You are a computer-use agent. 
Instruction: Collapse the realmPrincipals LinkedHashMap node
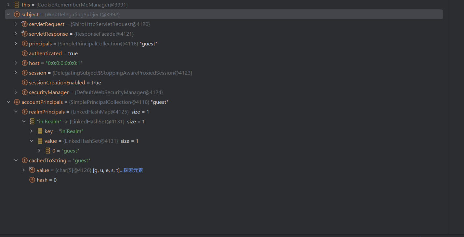[16, 112]
